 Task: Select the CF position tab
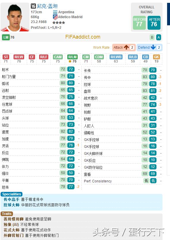pyautogui.click(x=32, y=57)
